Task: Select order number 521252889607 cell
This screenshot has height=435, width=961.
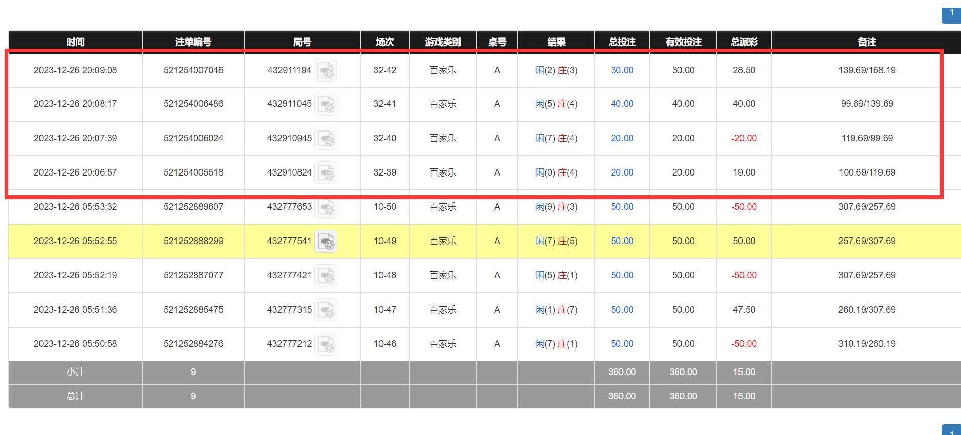Action: click(x=193, y=207)
